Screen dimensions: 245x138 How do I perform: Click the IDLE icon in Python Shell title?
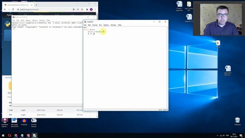click(x=13, y=17)
